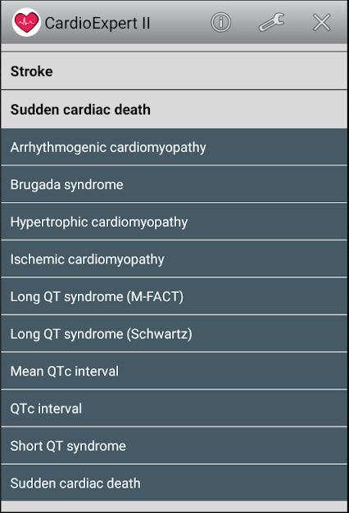Close the app with the X icon
This screenshot has height=513, width=349.
tap(321, 23)
